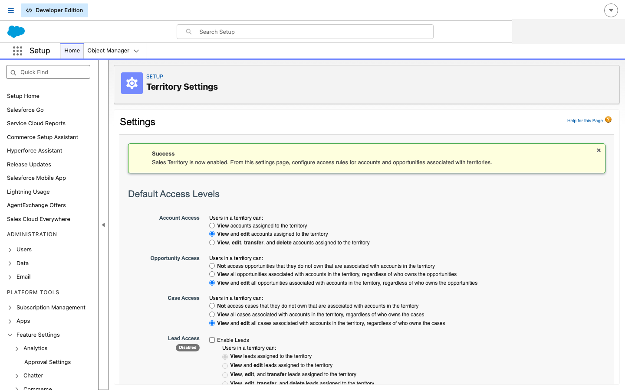Viewport: 625px width, 390px height.
Task: Expand the Analytics subsection
Action: pos(17,349)
